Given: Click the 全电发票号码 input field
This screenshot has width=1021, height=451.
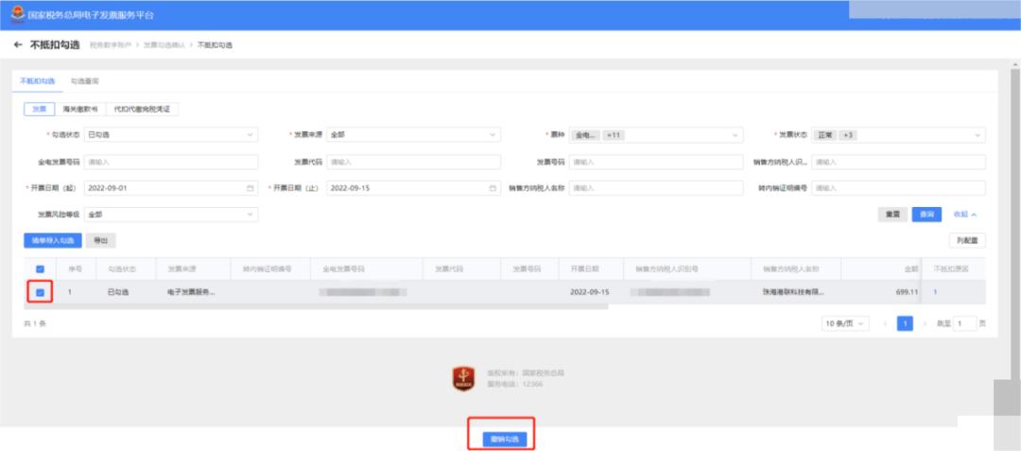Looking at the screenshot, I should point(170,162).
